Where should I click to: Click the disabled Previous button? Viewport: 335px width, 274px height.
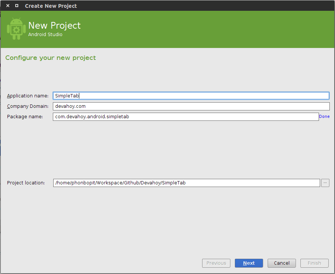216,263
